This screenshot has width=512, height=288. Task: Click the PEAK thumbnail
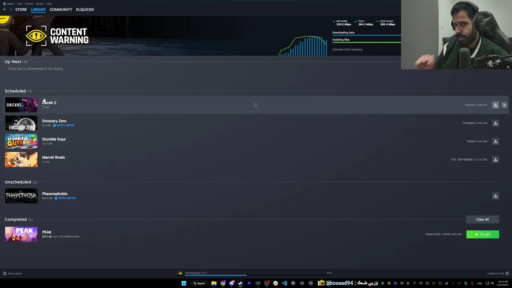[21, 234]
